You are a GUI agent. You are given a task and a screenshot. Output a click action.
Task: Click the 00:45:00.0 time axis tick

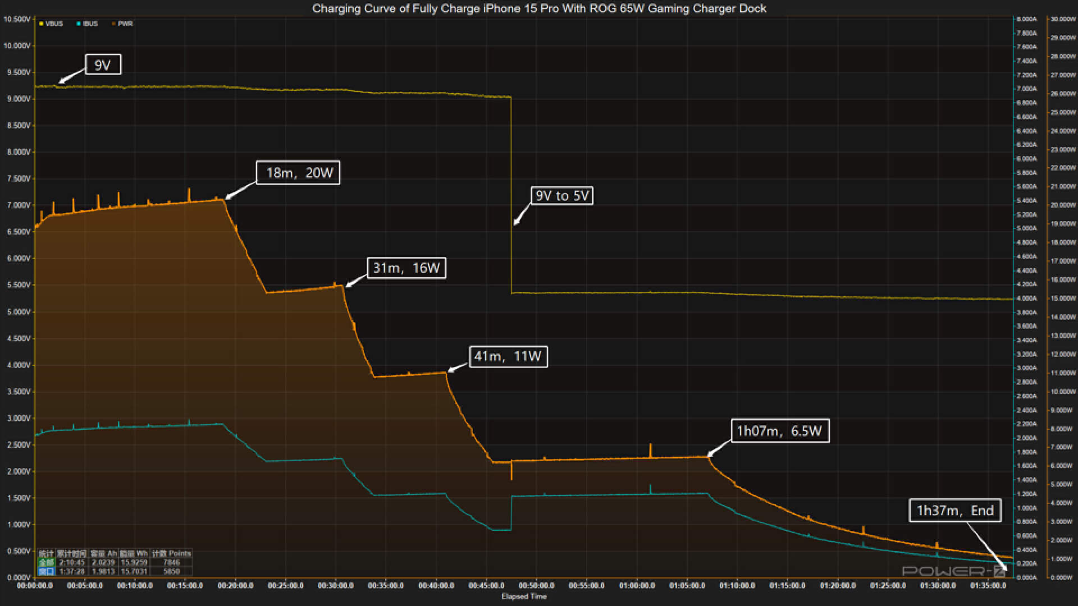[x=486, y=586]
